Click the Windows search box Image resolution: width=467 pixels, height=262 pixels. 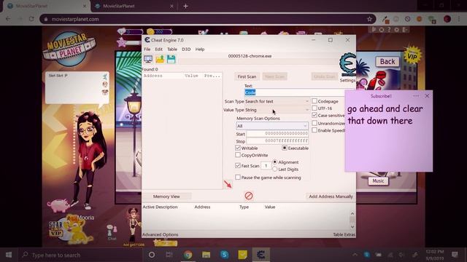point(80,255)
